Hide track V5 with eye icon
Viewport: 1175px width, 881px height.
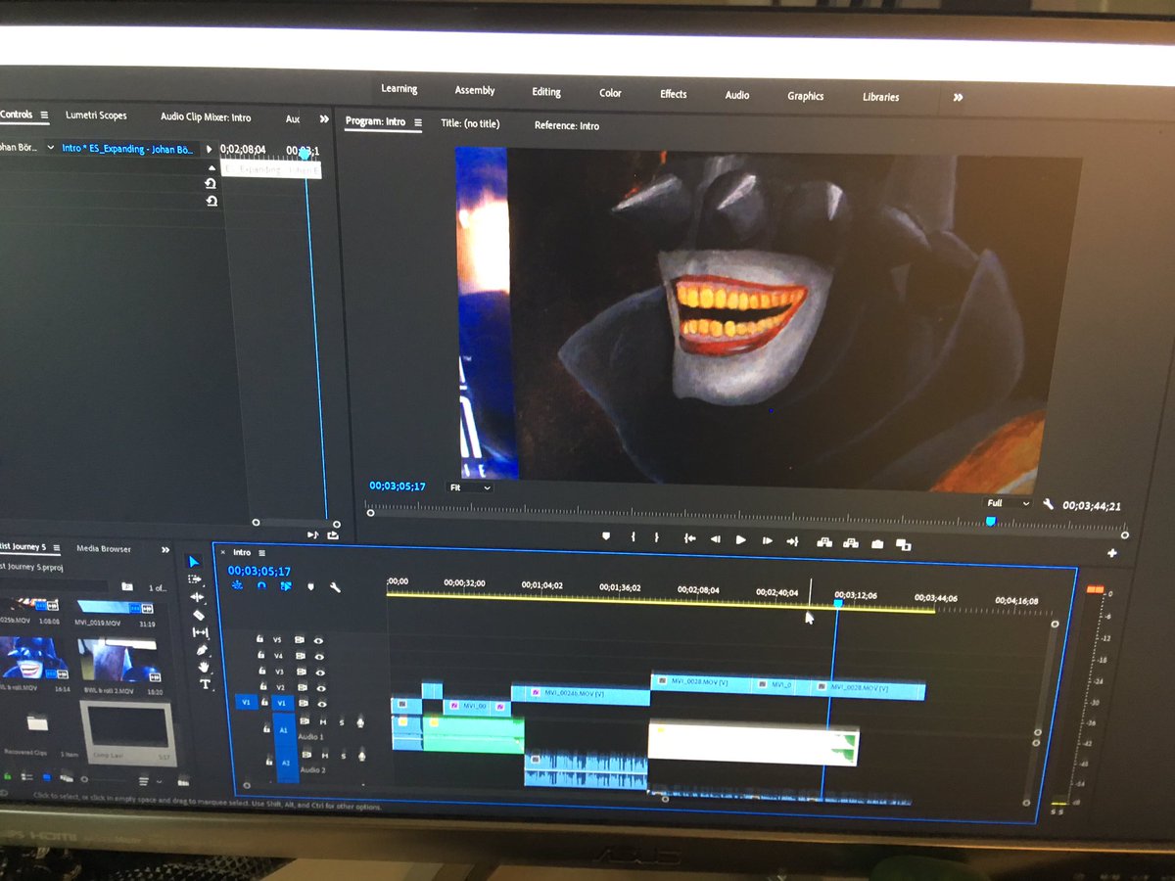pos(319,640)
